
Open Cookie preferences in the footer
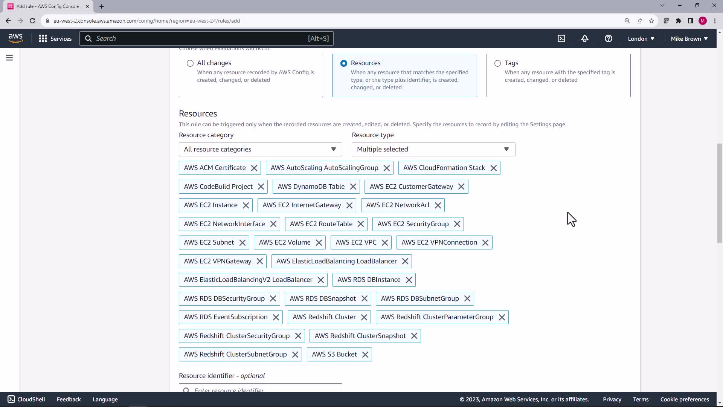click(x=684, y=399)
